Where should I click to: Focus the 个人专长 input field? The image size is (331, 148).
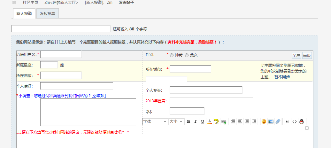click(206, 90)
